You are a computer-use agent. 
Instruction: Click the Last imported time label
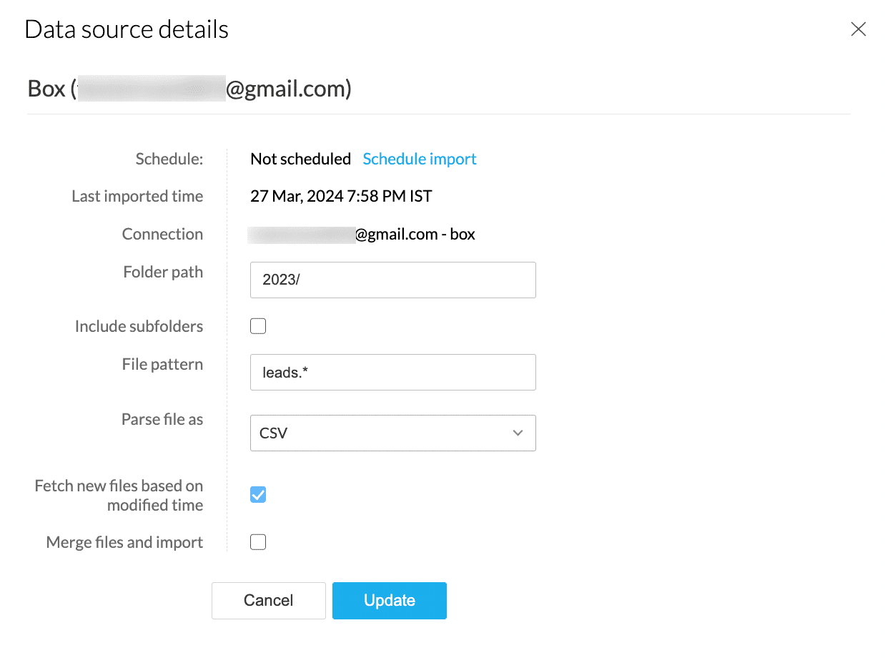click(137, 196)
